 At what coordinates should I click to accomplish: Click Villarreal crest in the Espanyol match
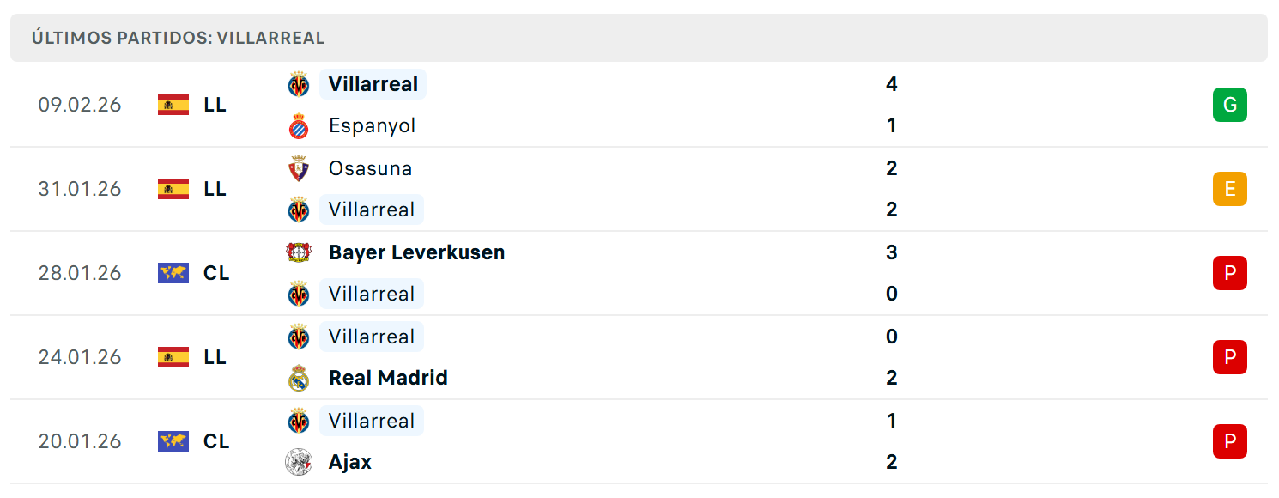(x=299, y=84)
